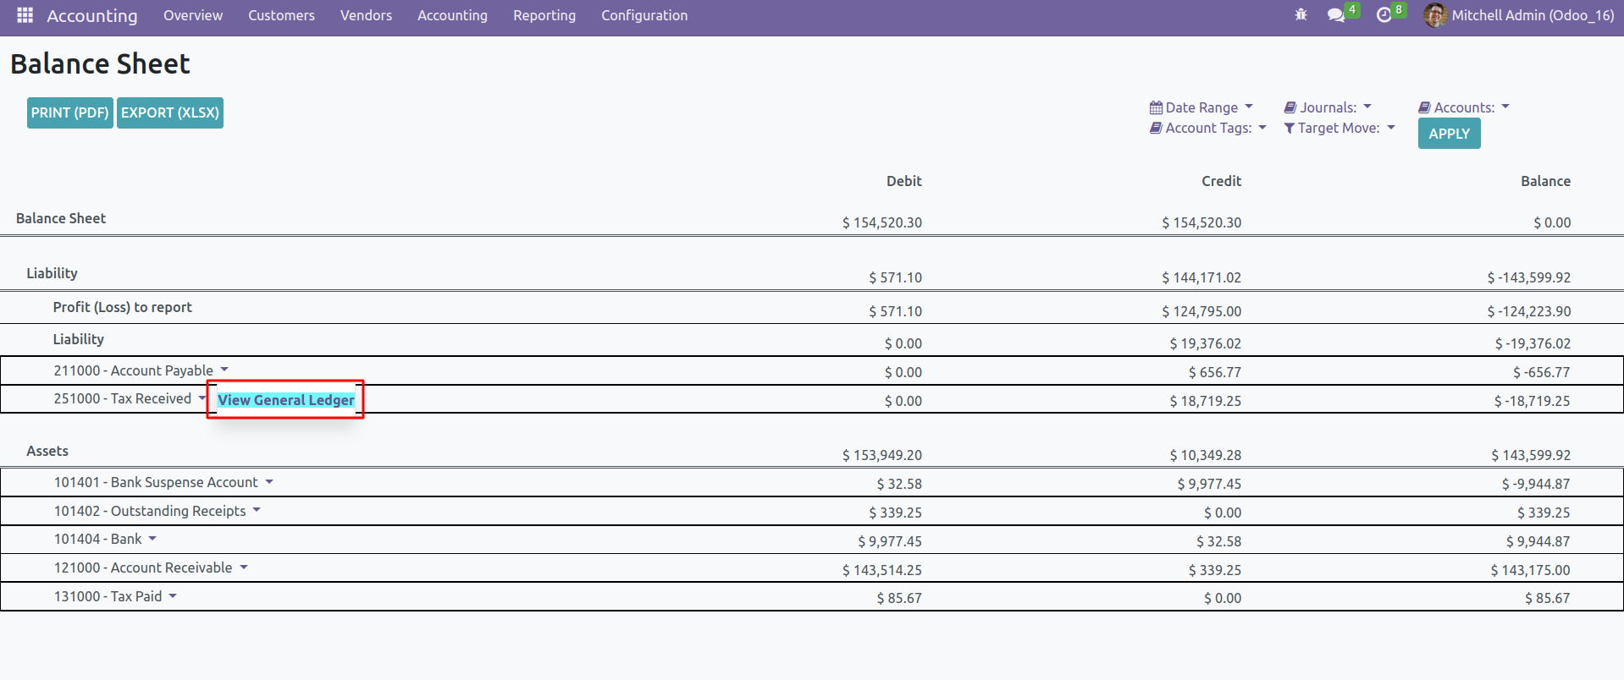
Task: Open the conversations chat icon
Action: (1335, 15)
